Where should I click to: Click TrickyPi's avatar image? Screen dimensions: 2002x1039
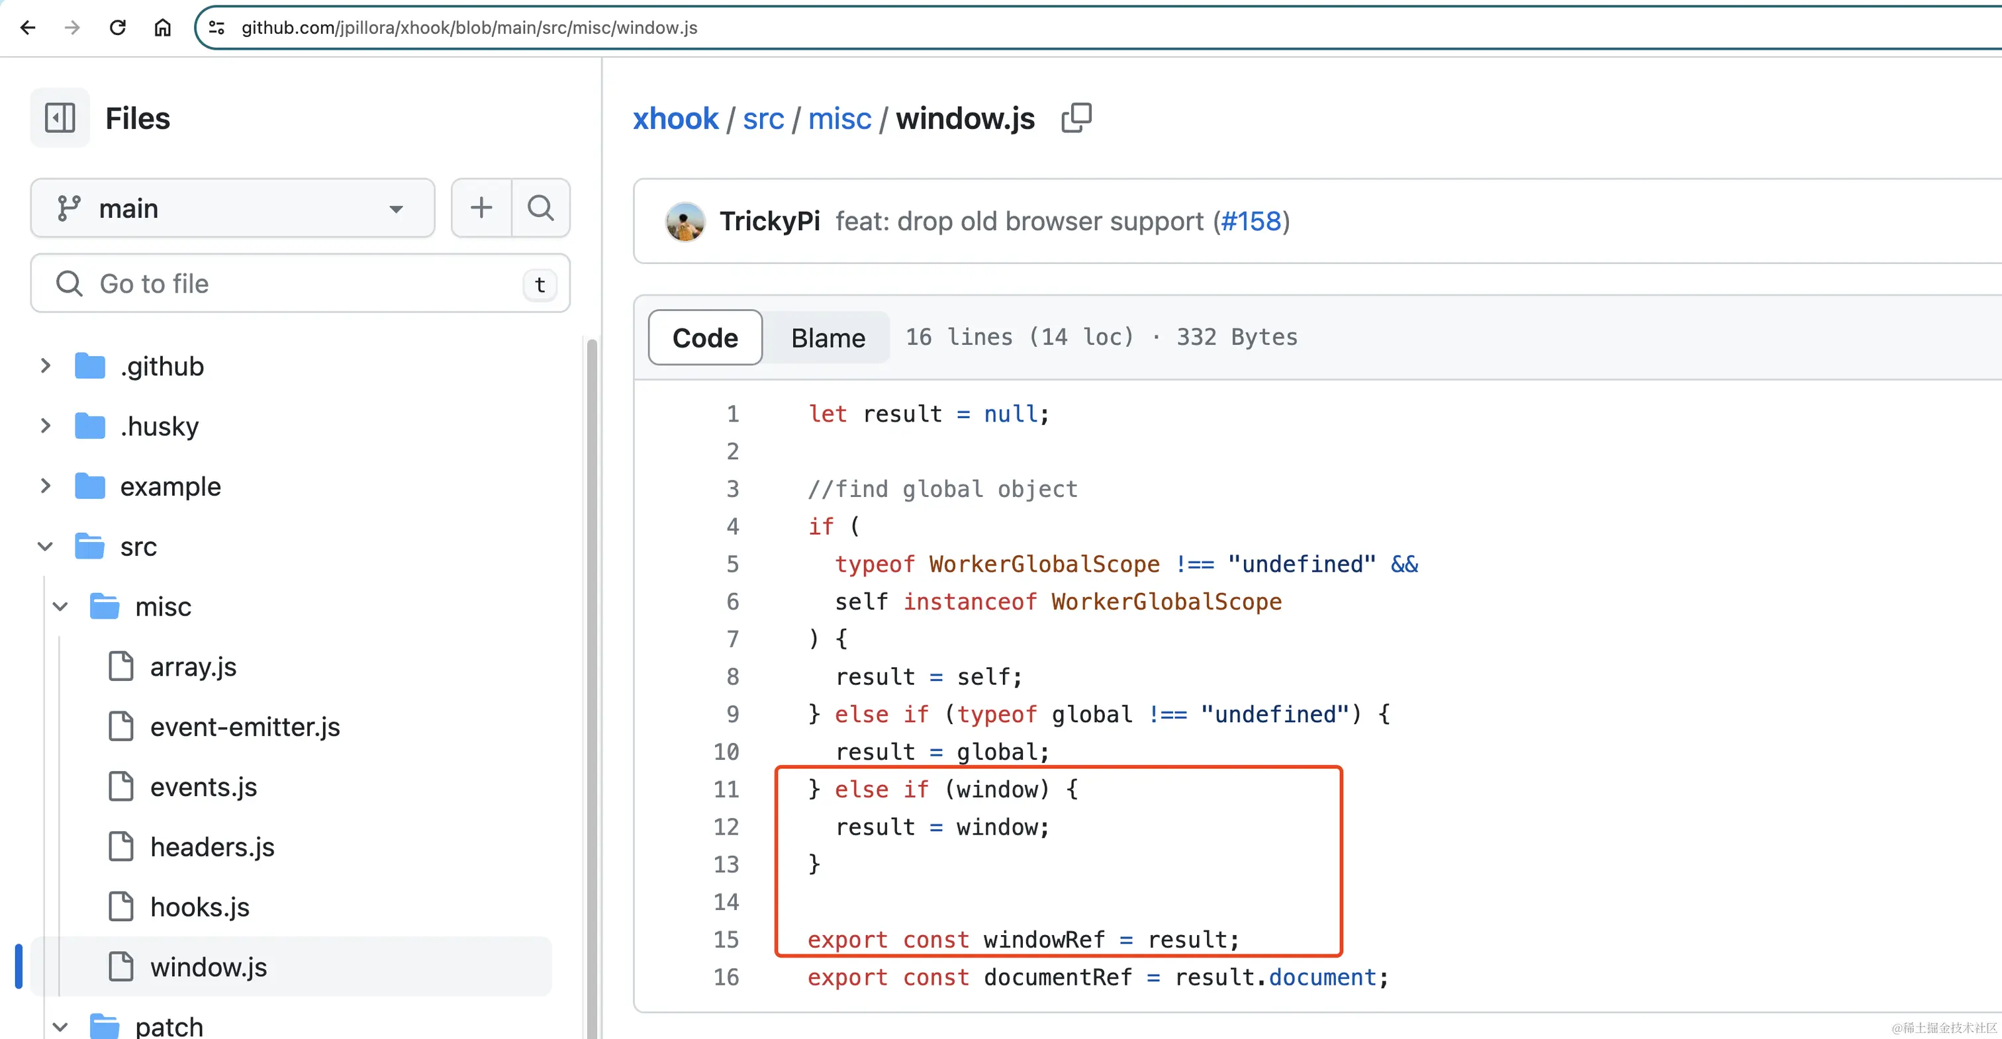[x=685, y=222]
